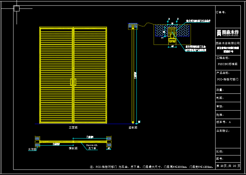Screen dimensions: 246x175
Task: Click the 竖剖图 vertical section label
Action: 133,128
